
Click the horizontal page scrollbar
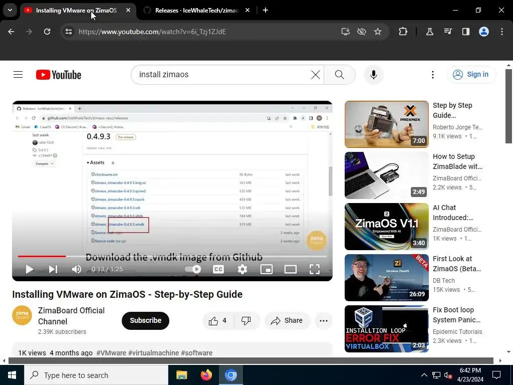[x=250, y=360]
